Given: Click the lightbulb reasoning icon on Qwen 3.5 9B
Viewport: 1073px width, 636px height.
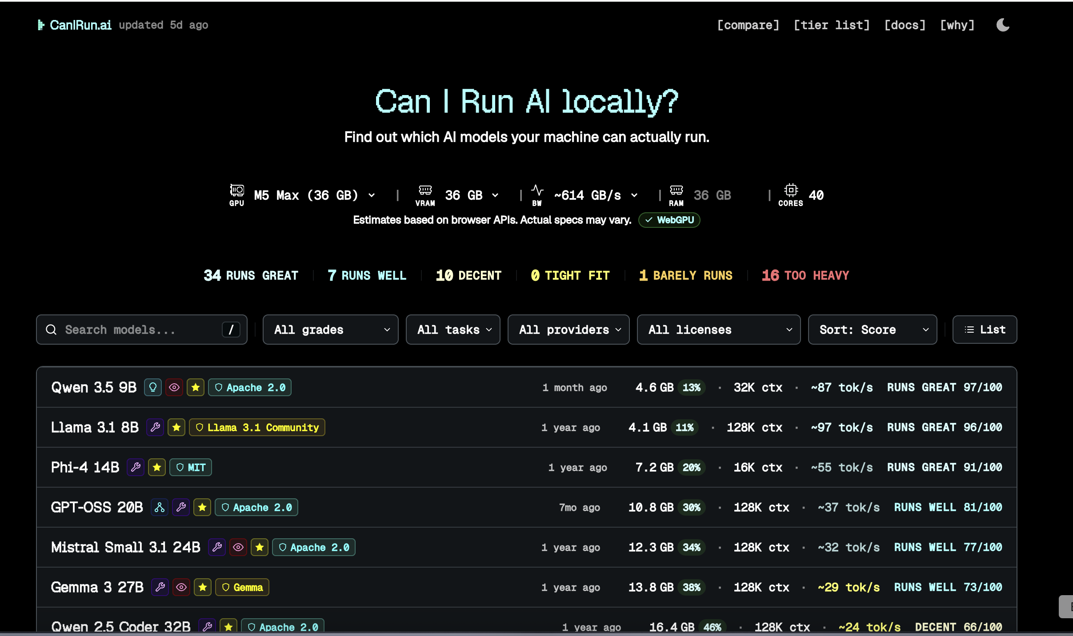Looking at the screenshot, I should [x=152, y=387].
